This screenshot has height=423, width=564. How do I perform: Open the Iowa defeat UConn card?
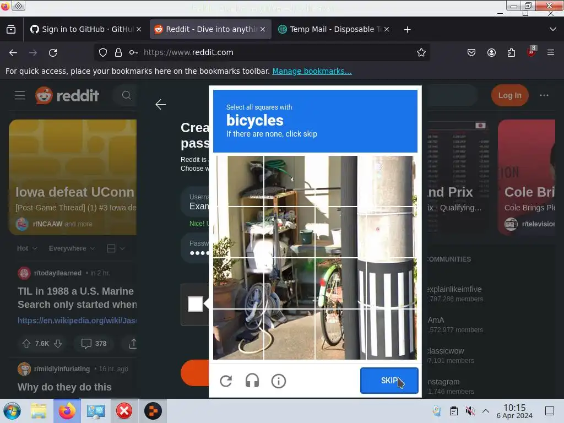(x=73, y=177)
